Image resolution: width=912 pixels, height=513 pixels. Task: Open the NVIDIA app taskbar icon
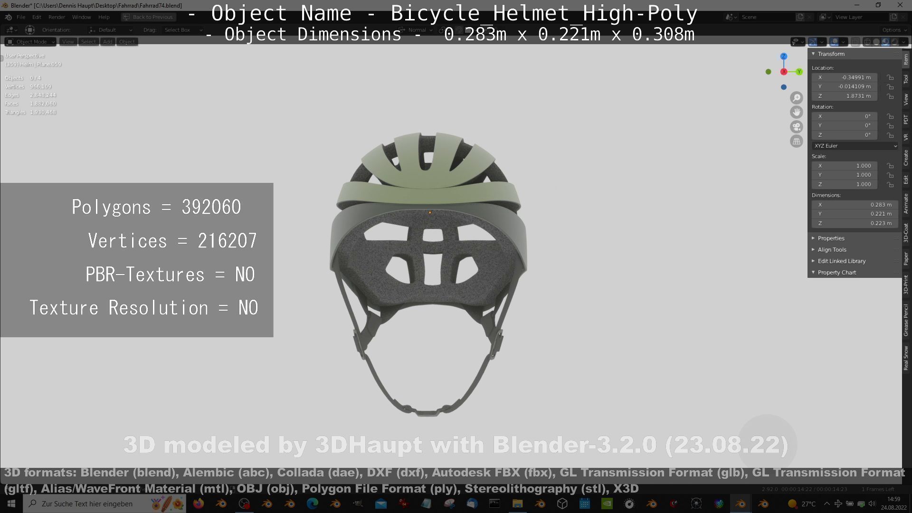click(607, 503)
